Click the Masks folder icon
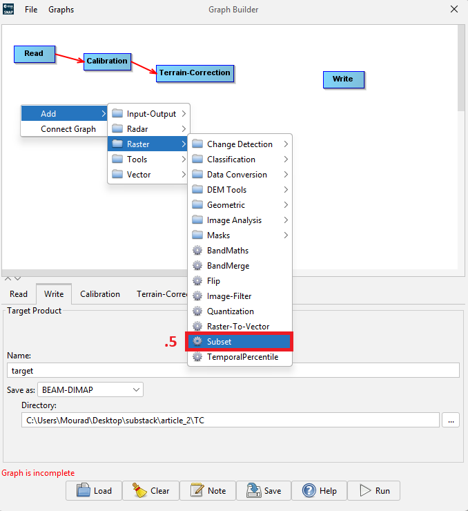The width and height of the screenshot is (468, 511). coord(197,235)
